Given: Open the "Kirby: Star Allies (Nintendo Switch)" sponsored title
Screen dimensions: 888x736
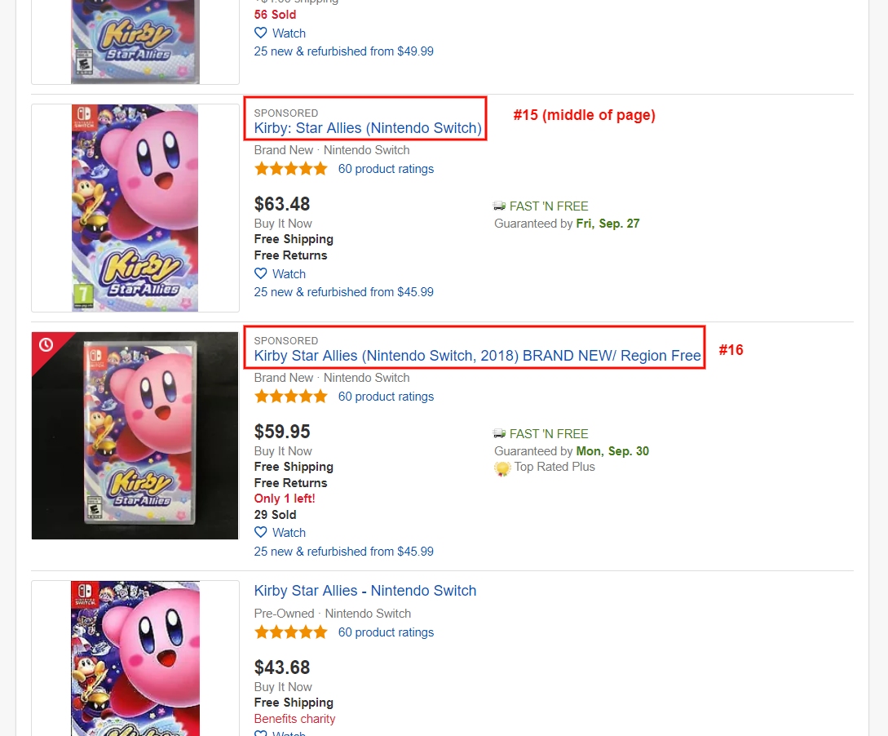Looking at the screenshot, I should pos(368,128).
